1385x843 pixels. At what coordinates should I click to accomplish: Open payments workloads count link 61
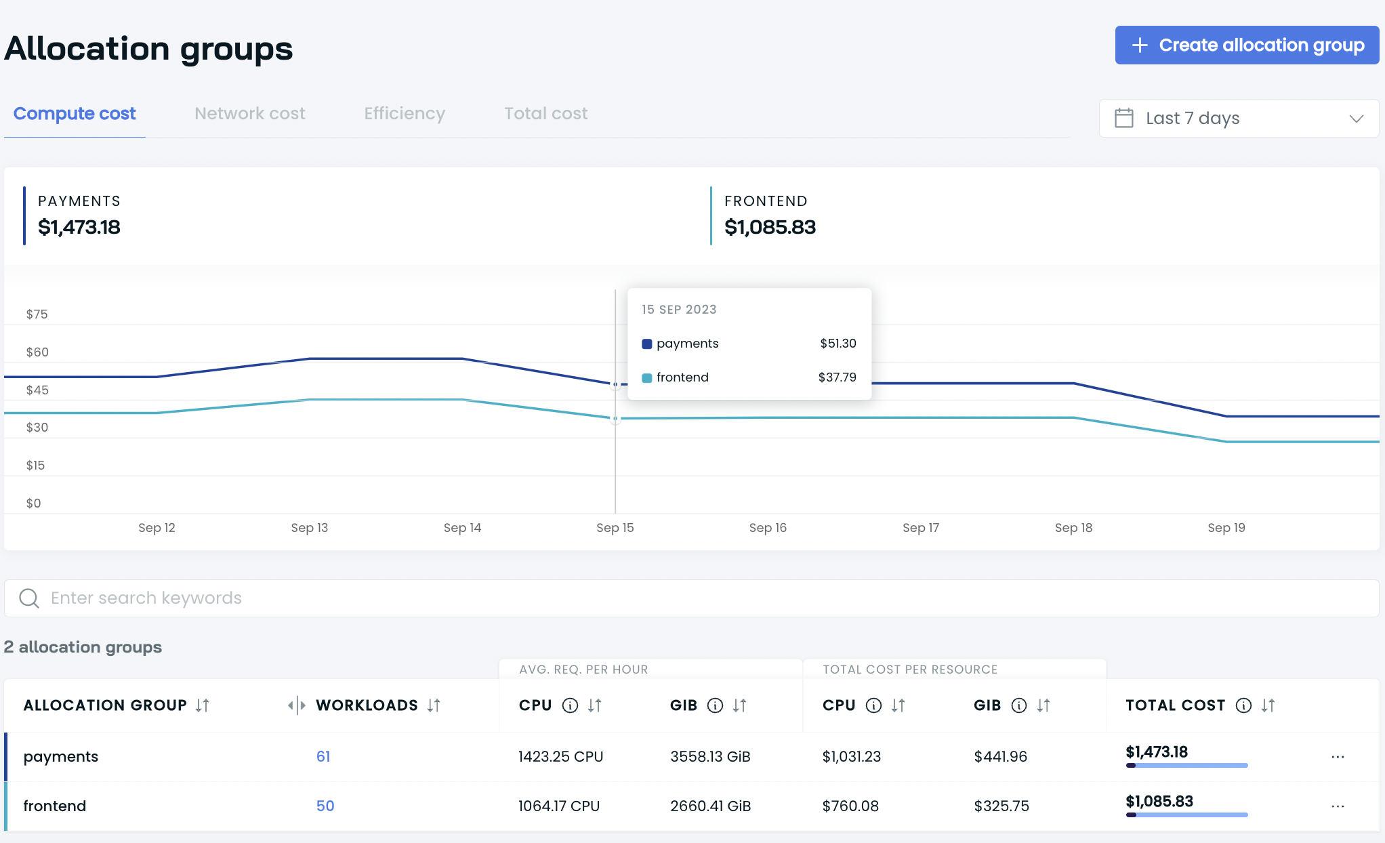coord(323,756)
